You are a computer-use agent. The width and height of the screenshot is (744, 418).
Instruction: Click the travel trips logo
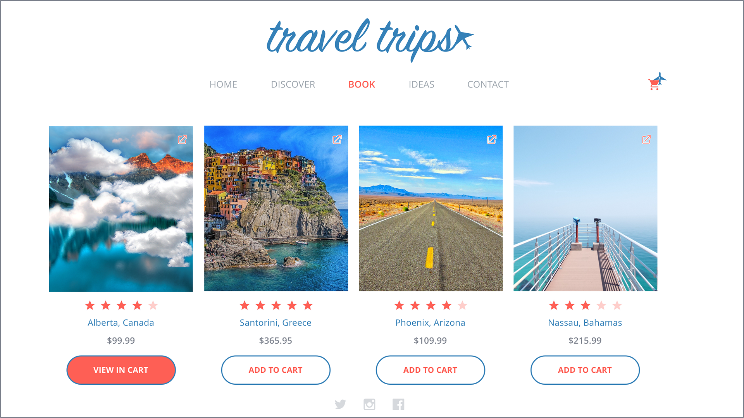tap(370, 39)
